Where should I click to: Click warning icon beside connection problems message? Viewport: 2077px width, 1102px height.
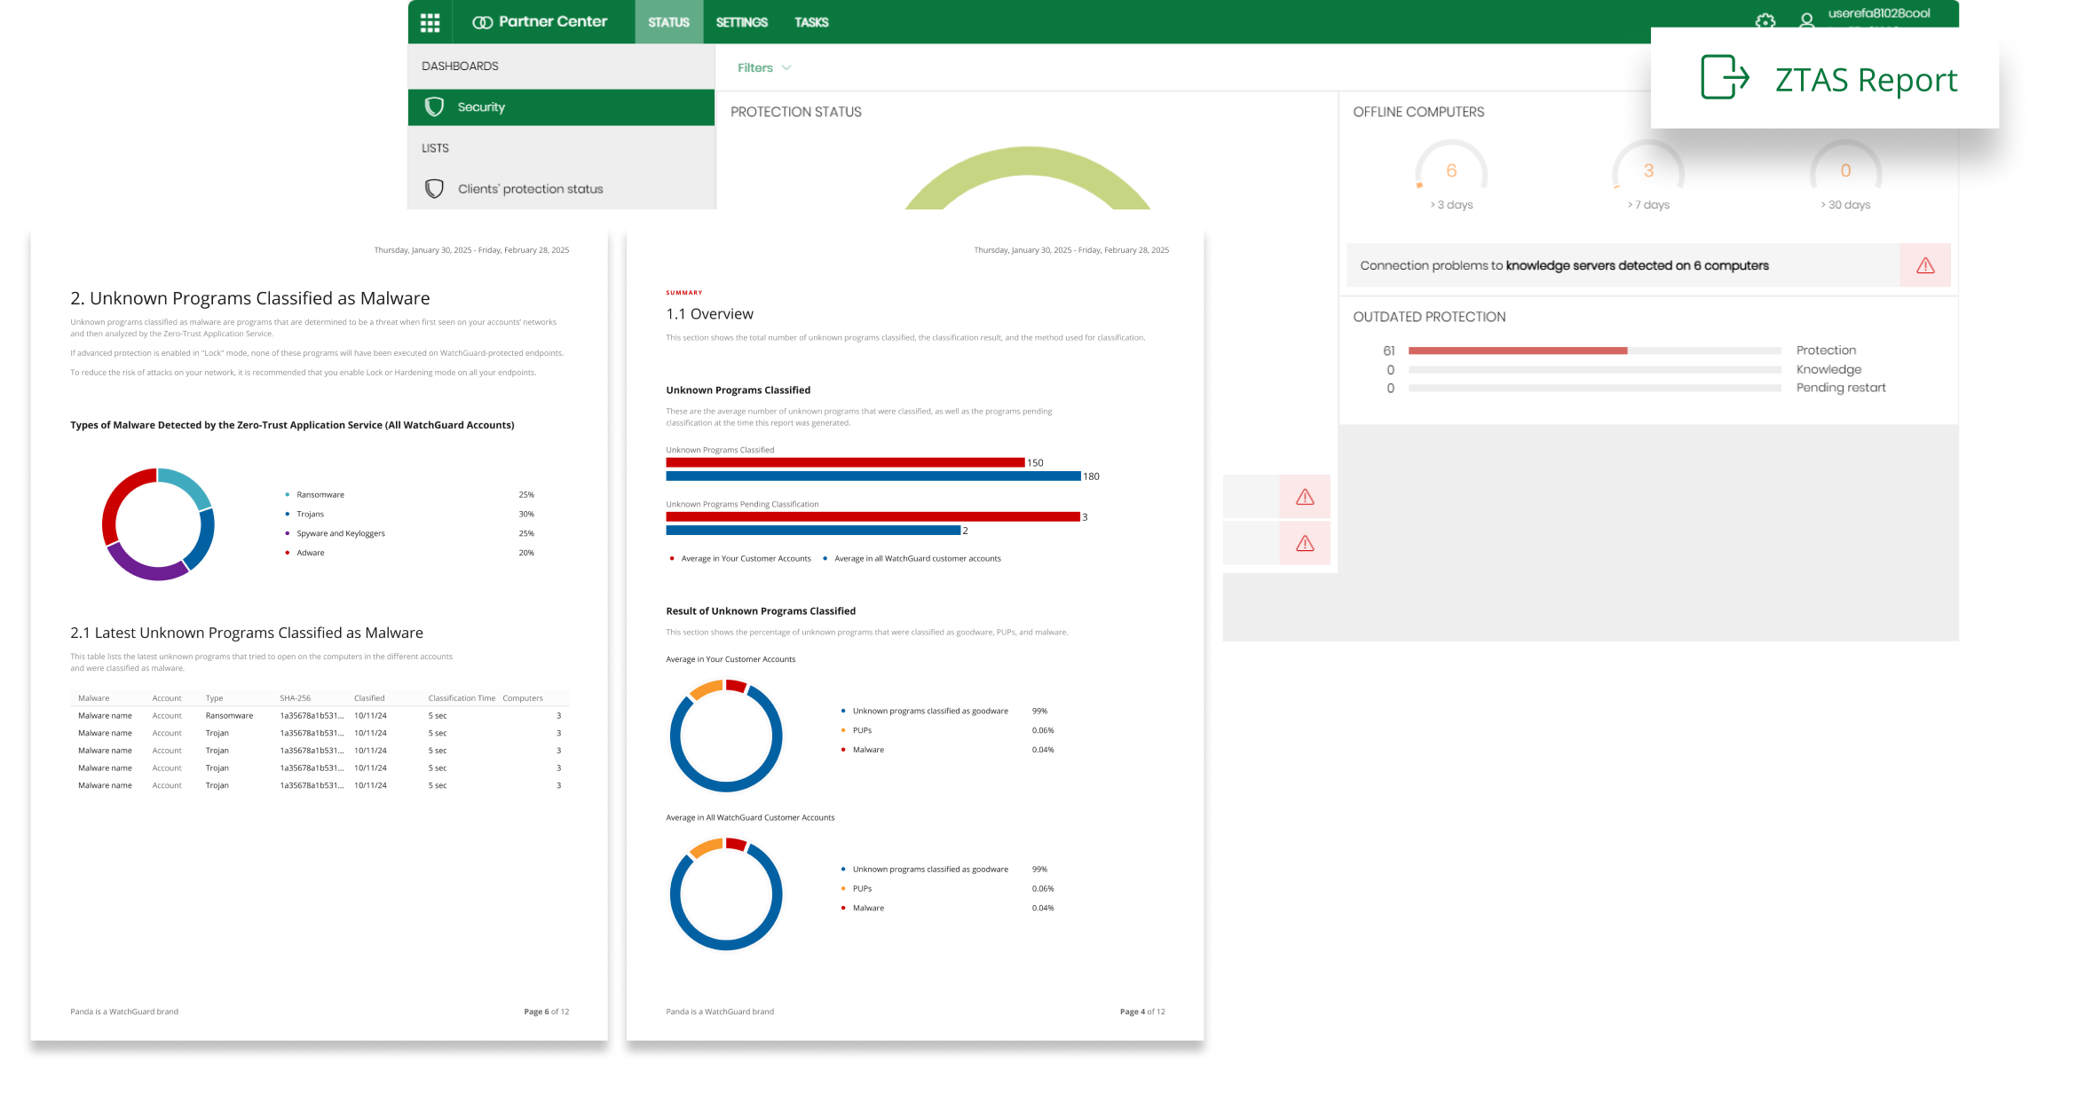(x=1924, y=265)
